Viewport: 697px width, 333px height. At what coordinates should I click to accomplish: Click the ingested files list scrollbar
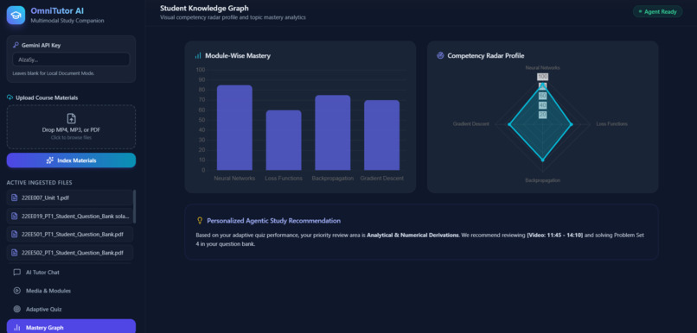[134, 206]
